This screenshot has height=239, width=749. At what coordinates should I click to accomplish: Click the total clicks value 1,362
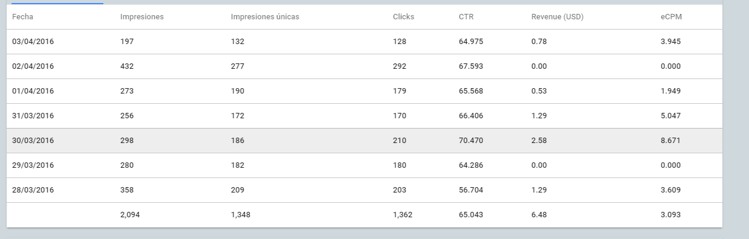(403, 215)
